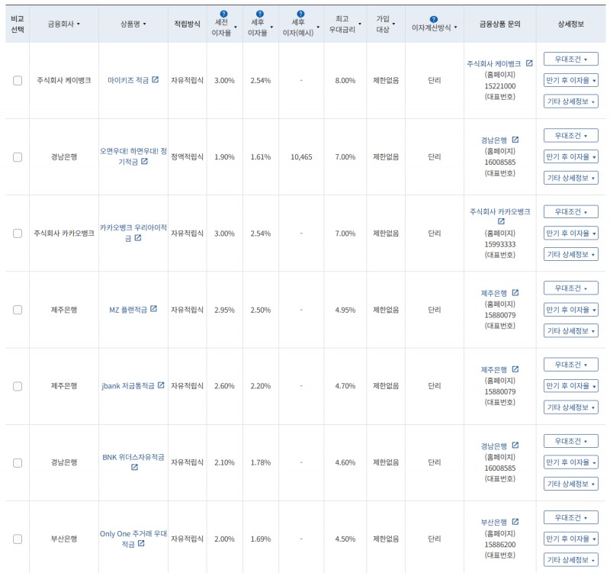
Task: Check compare box for BNK 위더스자유적금 row
Action: pos(18,463)
